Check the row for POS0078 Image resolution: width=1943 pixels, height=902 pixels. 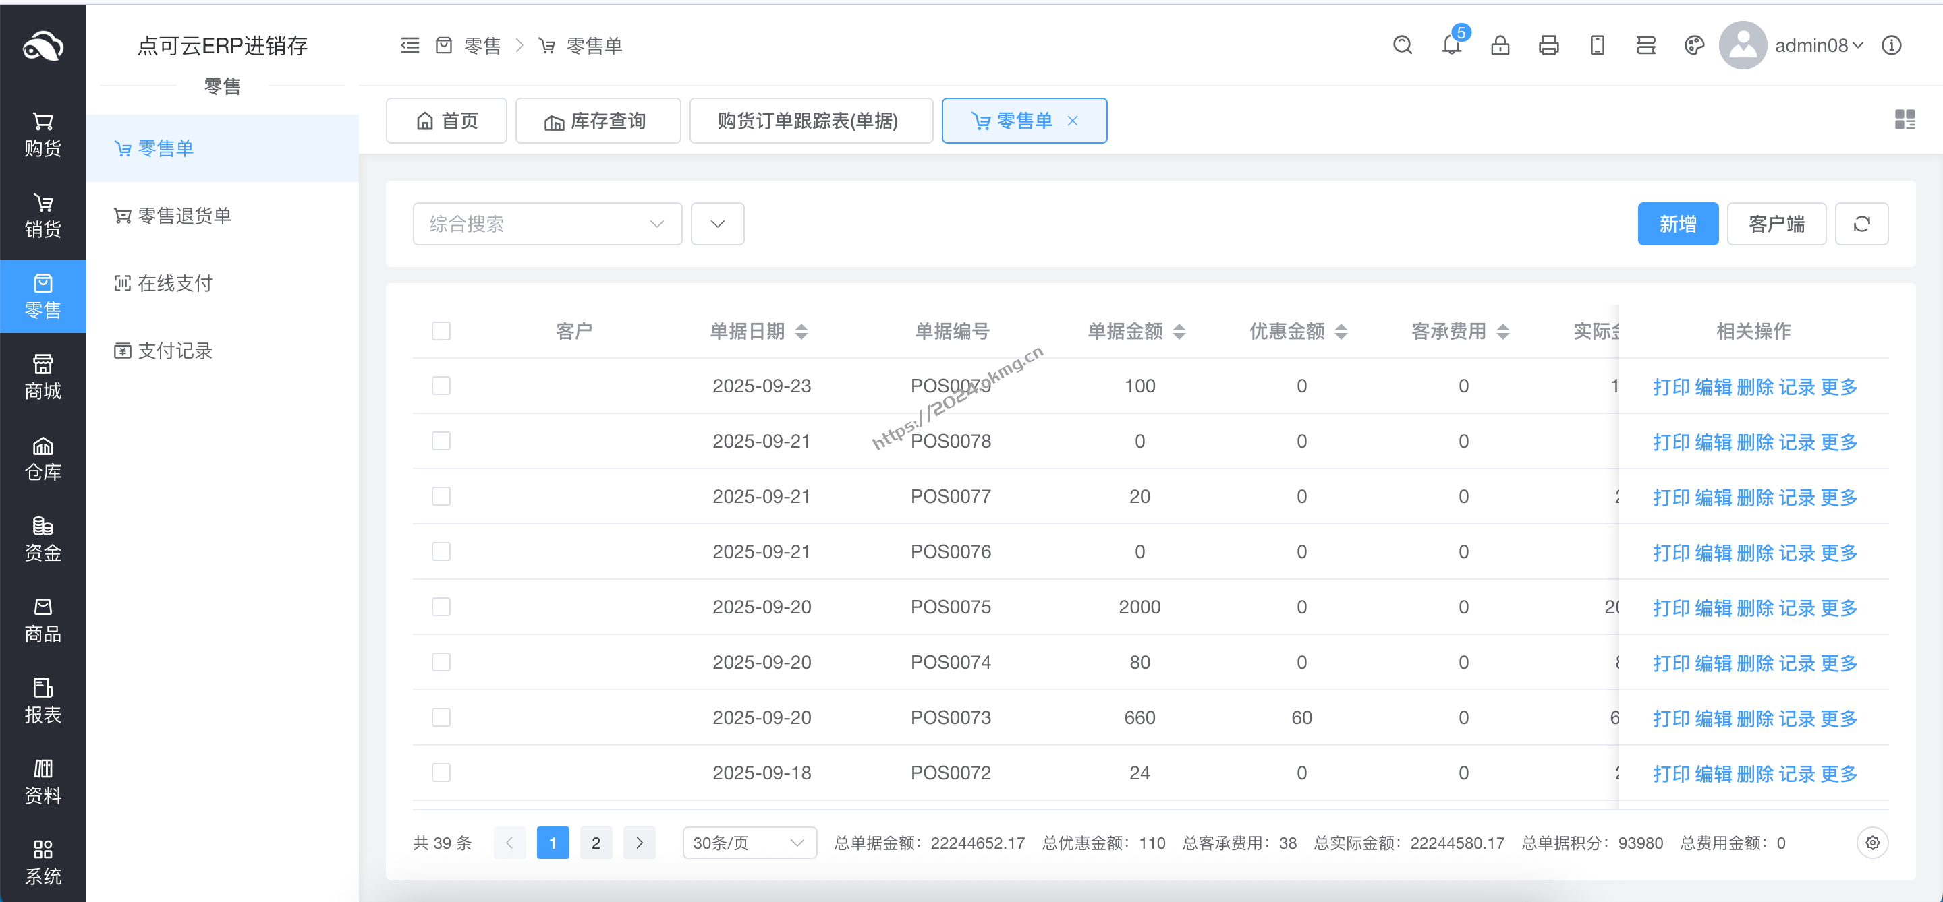[441, 441]
